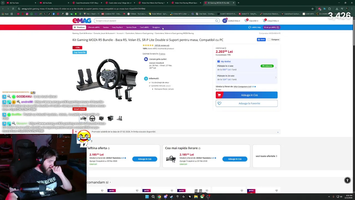Switch to the Volan Hori Mario Kart tab

tap(153, 3)
